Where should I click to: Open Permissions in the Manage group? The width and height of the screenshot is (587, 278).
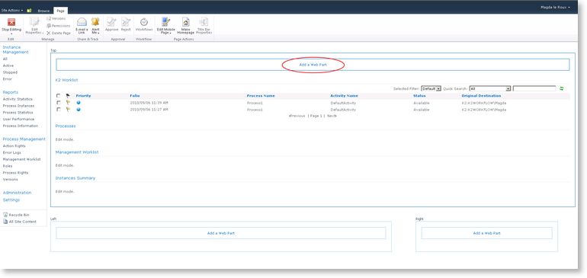pos(58,26)
